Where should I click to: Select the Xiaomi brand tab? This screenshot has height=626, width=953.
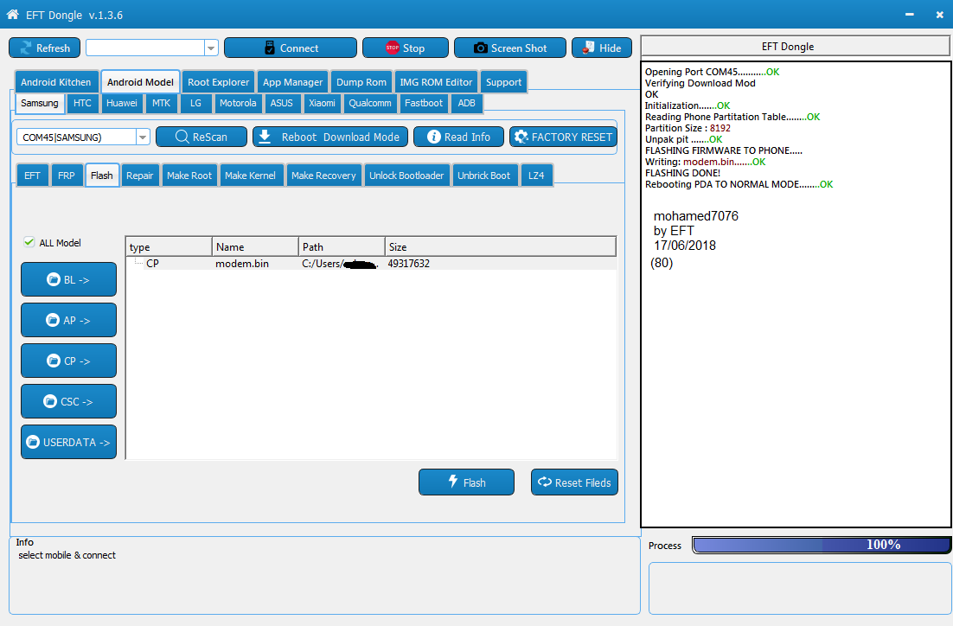[322, 103]
